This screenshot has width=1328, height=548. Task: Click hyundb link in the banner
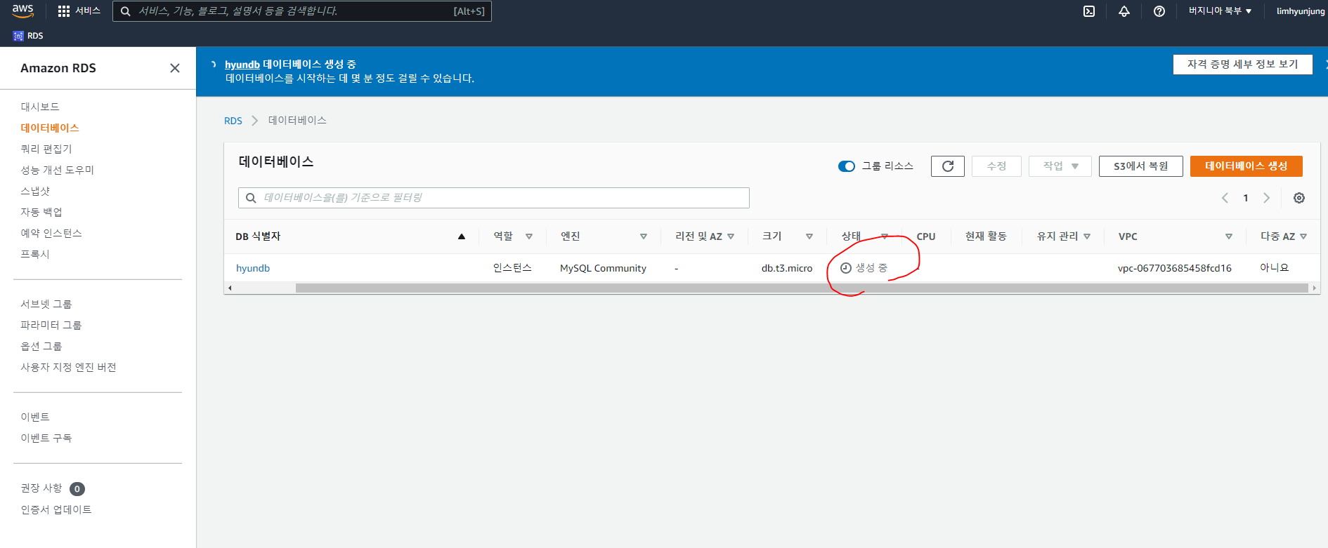click(x=242, y=65)
